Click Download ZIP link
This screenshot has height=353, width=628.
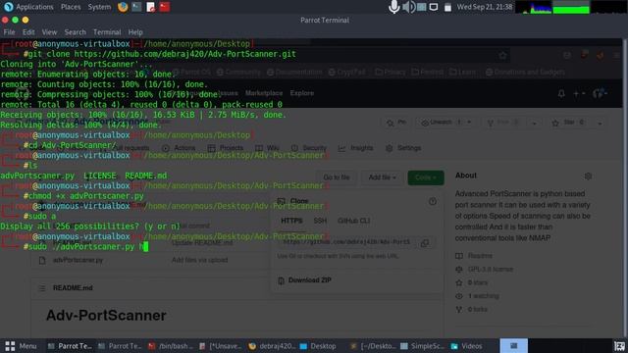point(305,280)
